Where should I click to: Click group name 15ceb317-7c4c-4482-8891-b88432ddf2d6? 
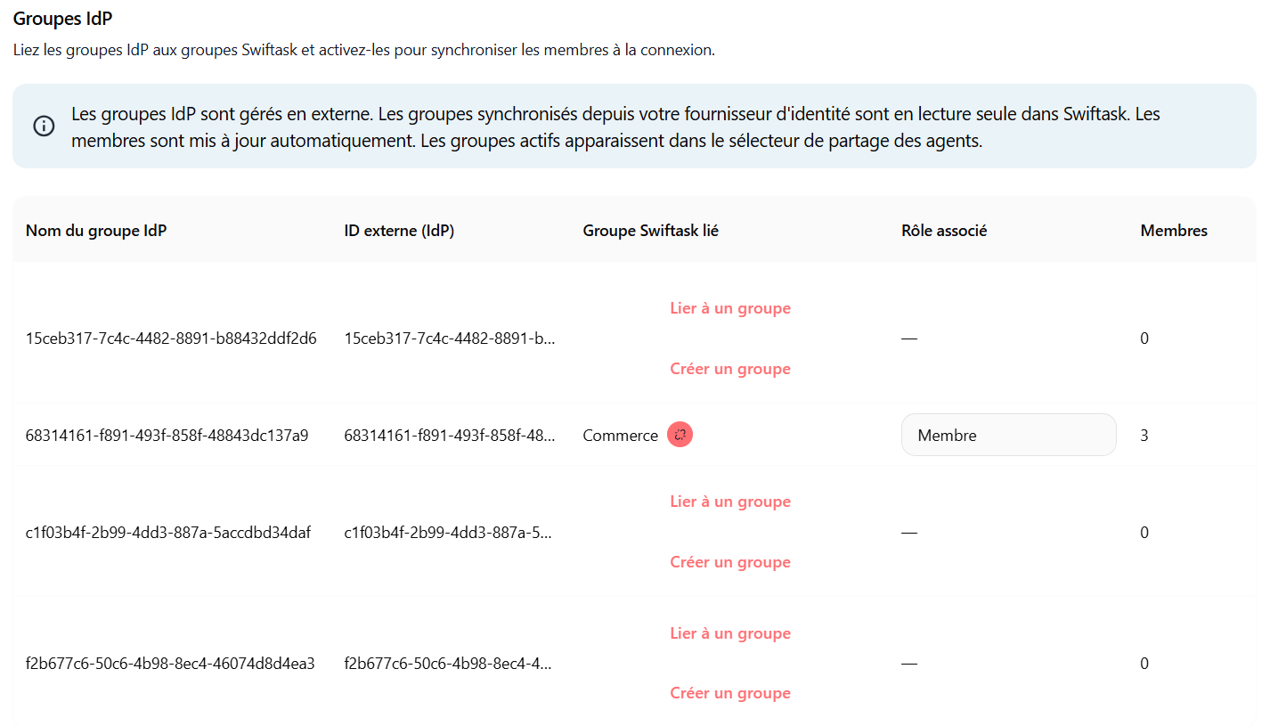click(171, 339)
